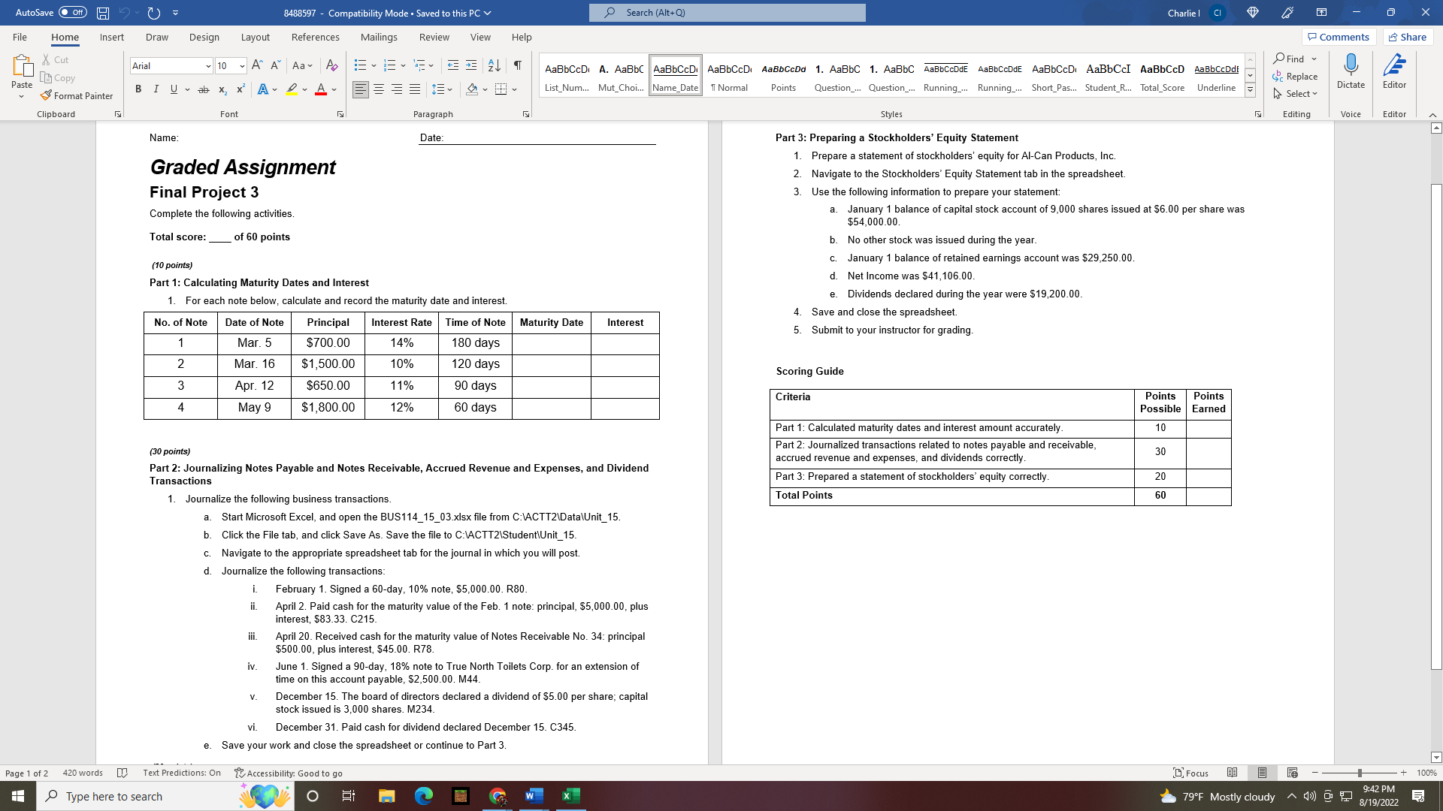
Task: Click the Format Painter brush icon
Action: 47,96
